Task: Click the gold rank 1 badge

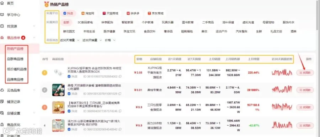Action: click(x=45, y=73)
